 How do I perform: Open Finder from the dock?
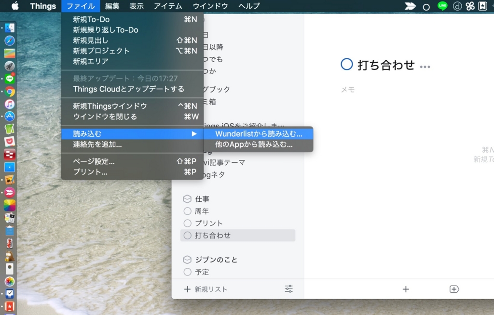(10, 28)
